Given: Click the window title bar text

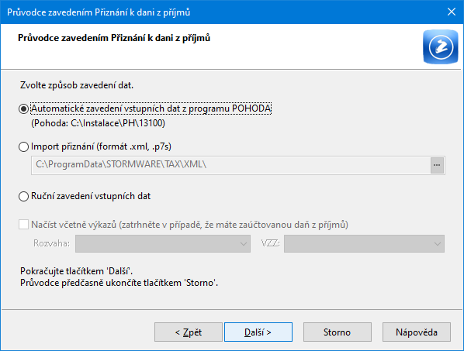Looking at the screenshot, I should point(99,12).
